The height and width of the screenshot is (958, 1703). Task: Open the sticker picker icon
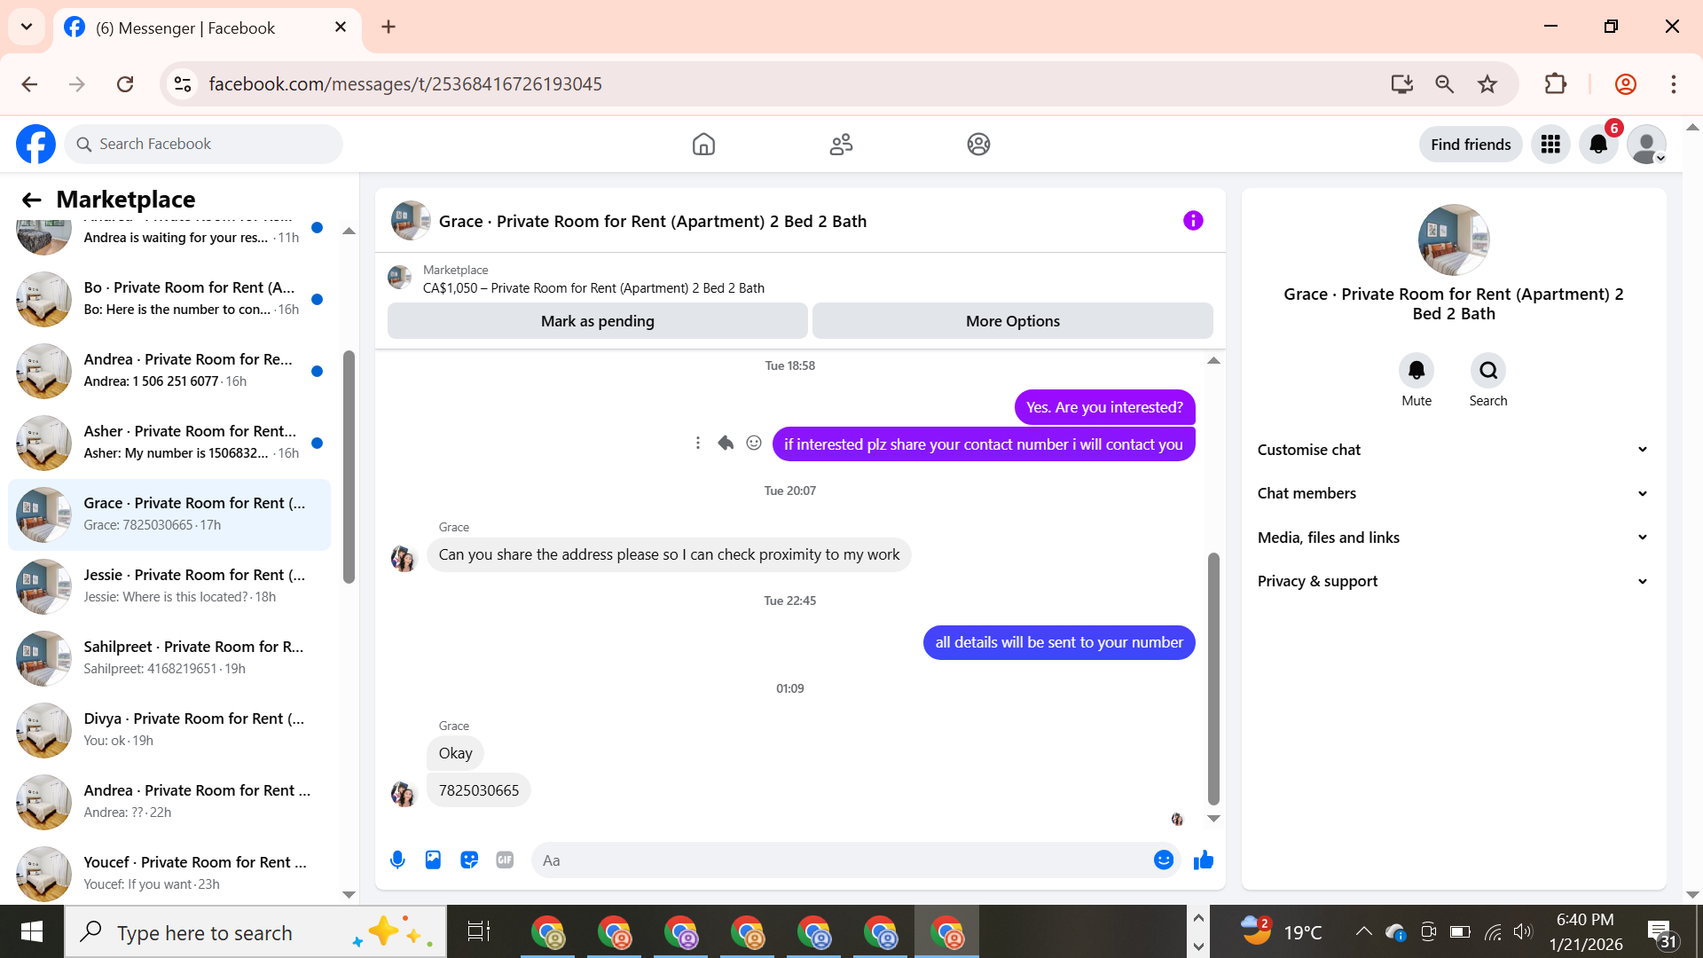[x=469, y=860]
